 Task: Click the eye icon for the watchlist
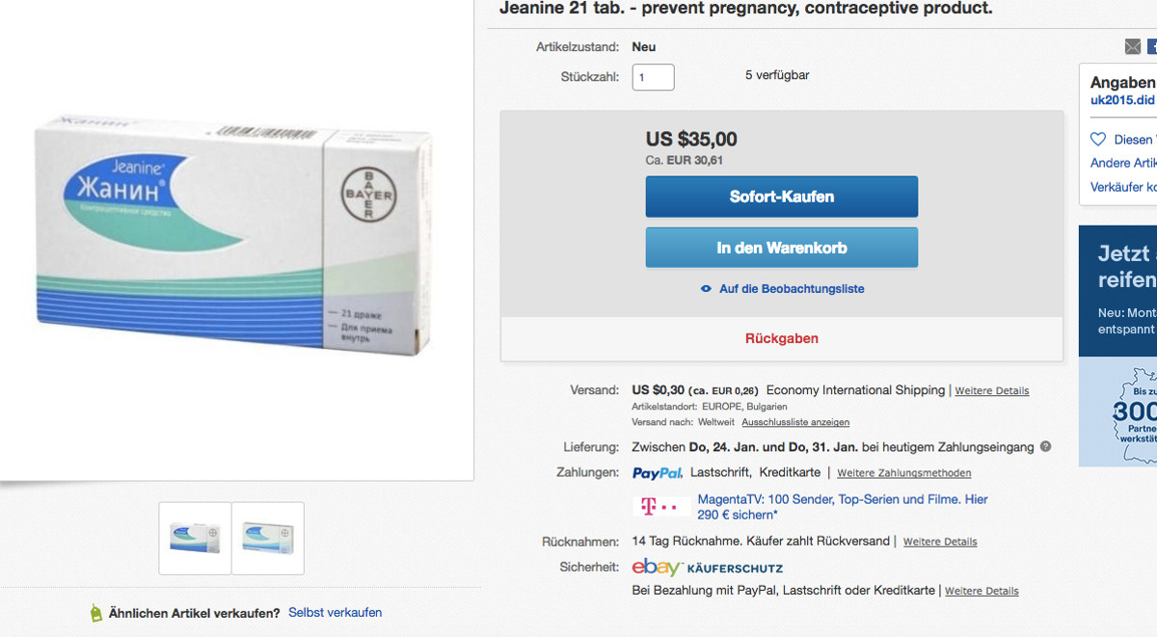[707, 289]
